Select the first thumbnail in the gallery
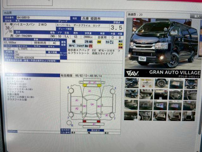 pyautogui.click(x=131, y=83)
